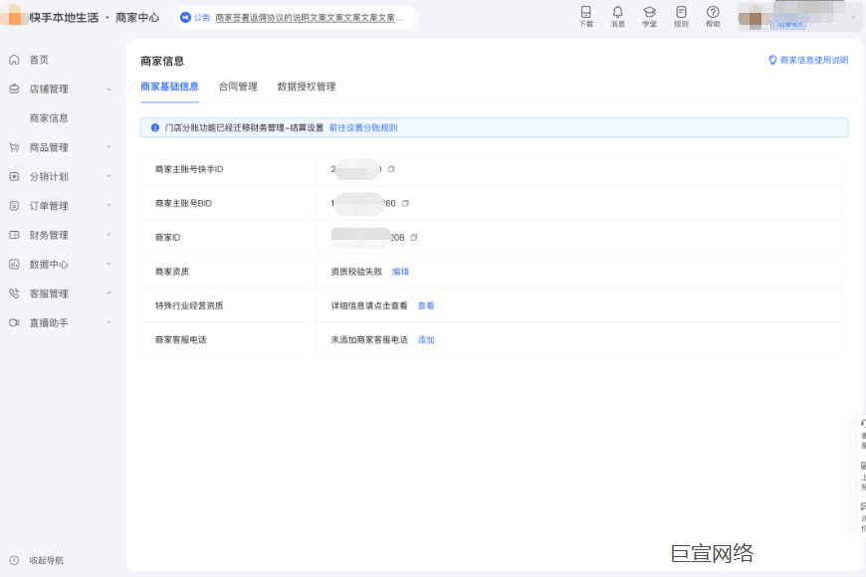Copy the 商家主账号BID value
The width and height of the screenshot is (866, 577).
405,203
